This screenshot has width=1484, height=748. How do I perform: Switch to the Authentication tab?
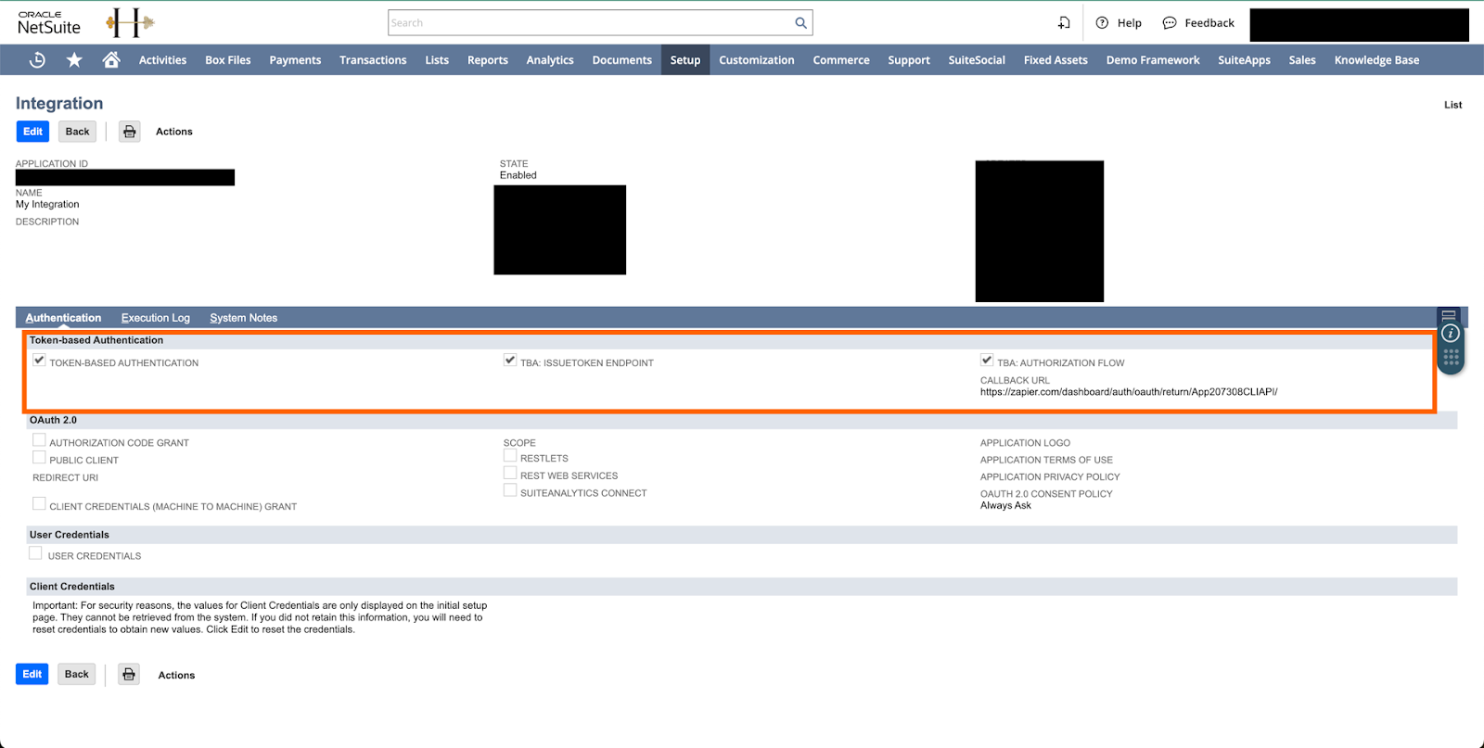(63, 318)
